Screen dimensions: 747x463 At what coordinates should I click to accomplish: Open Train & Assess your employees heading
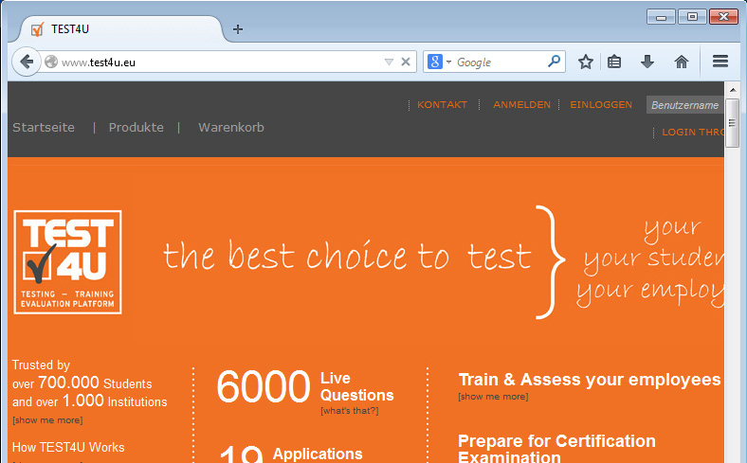point(590,380)
